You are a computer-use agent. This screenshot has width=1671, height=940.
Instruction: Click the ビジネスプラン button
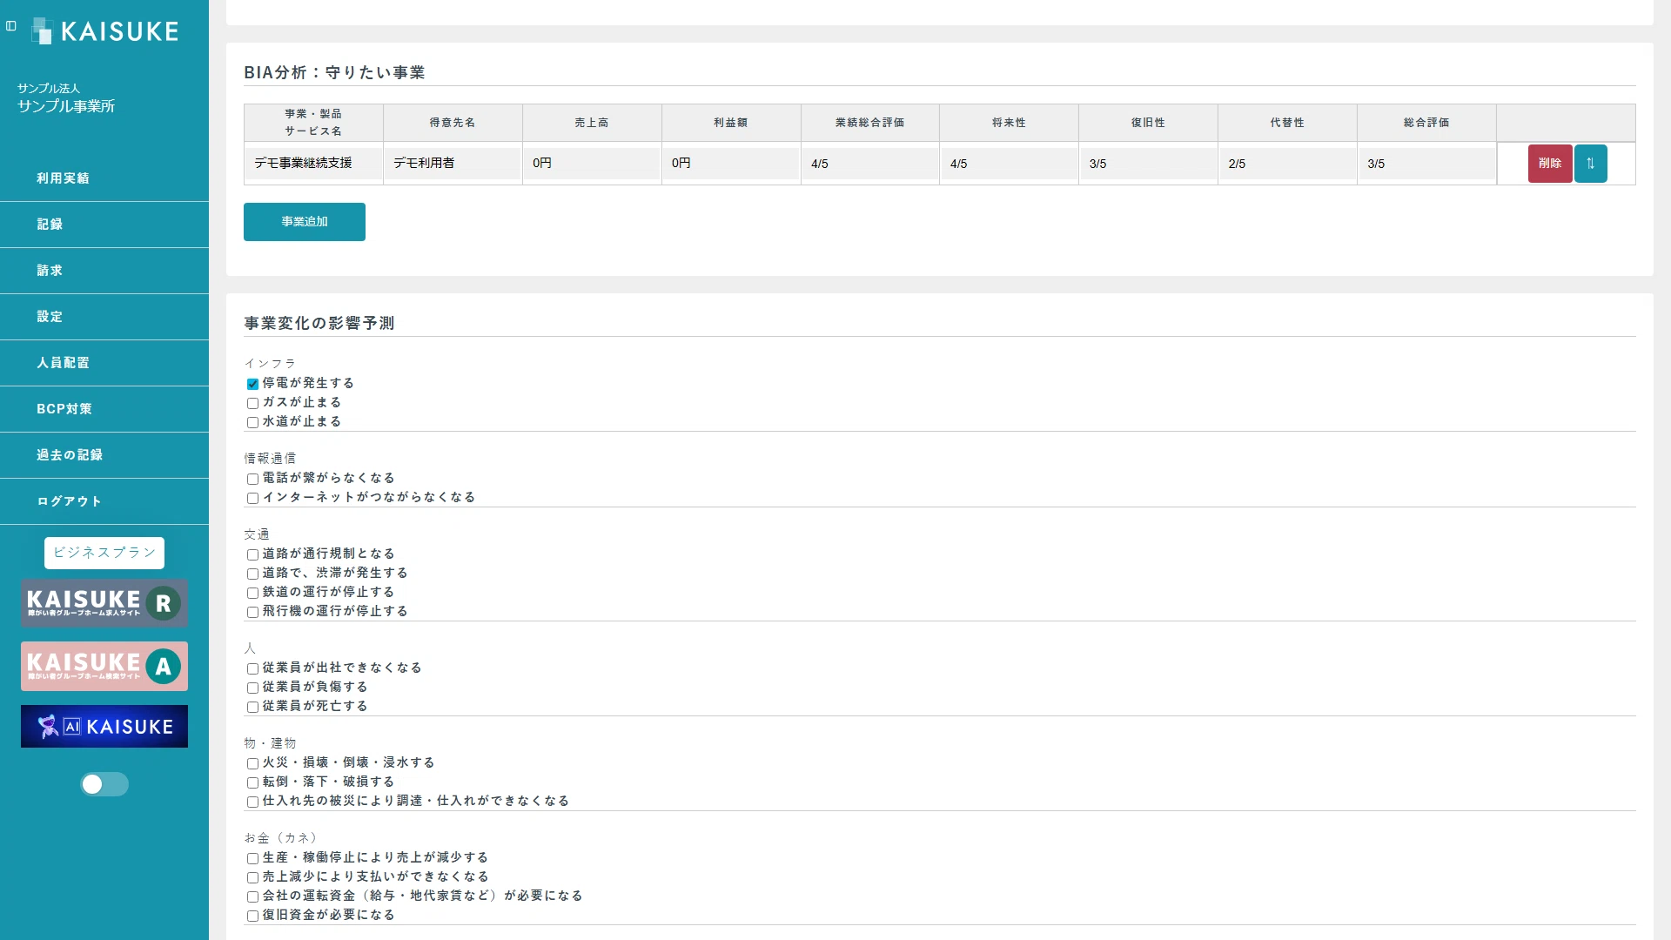tap(104, 553)
